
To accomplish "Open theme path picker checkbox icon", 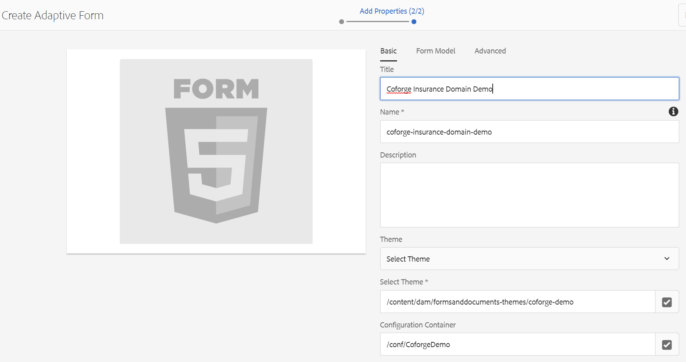I will coord(667,302).
